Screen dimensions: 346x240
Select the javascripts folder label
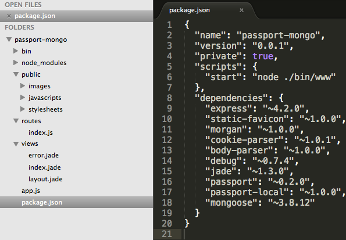pyautogui.click(x=45, y=98)
